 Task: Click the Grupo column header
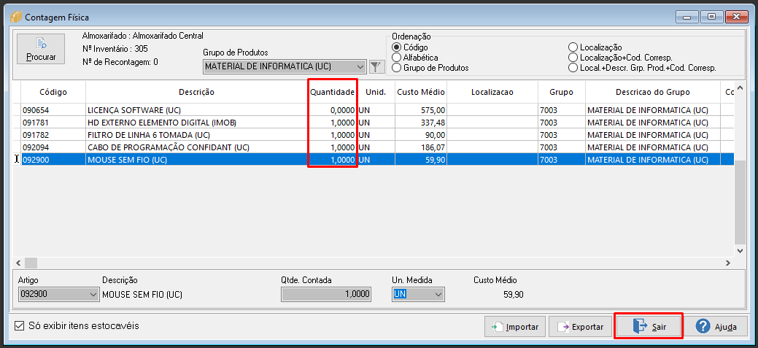562,92
